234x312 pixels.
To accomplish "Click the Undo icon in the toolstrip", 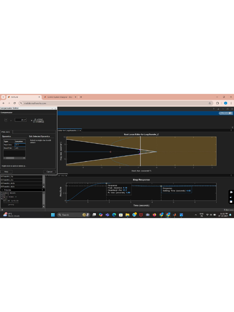I will [222, 113].
